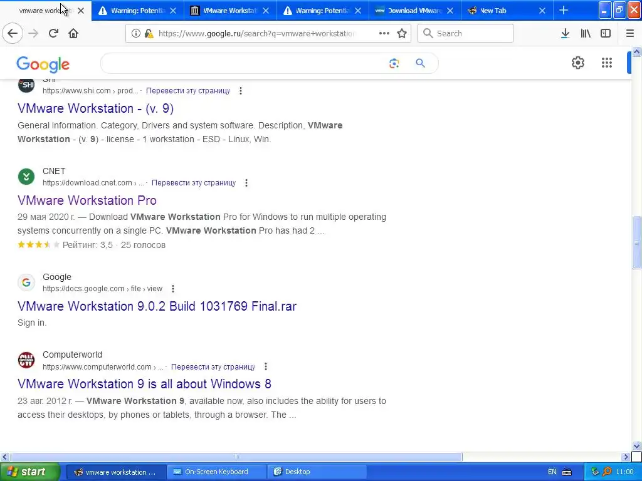Click scroll right arrow on horizontal scrollbar
The height and width of the screenshot is (481, 642).
(626, 457)
